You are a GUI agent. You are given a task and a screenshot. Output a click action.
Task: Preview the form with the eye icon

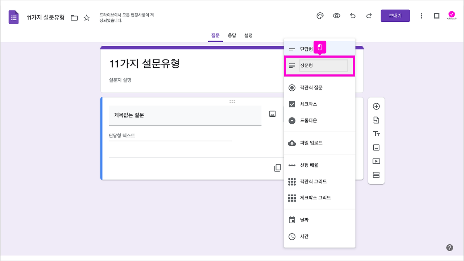point(336,16)
